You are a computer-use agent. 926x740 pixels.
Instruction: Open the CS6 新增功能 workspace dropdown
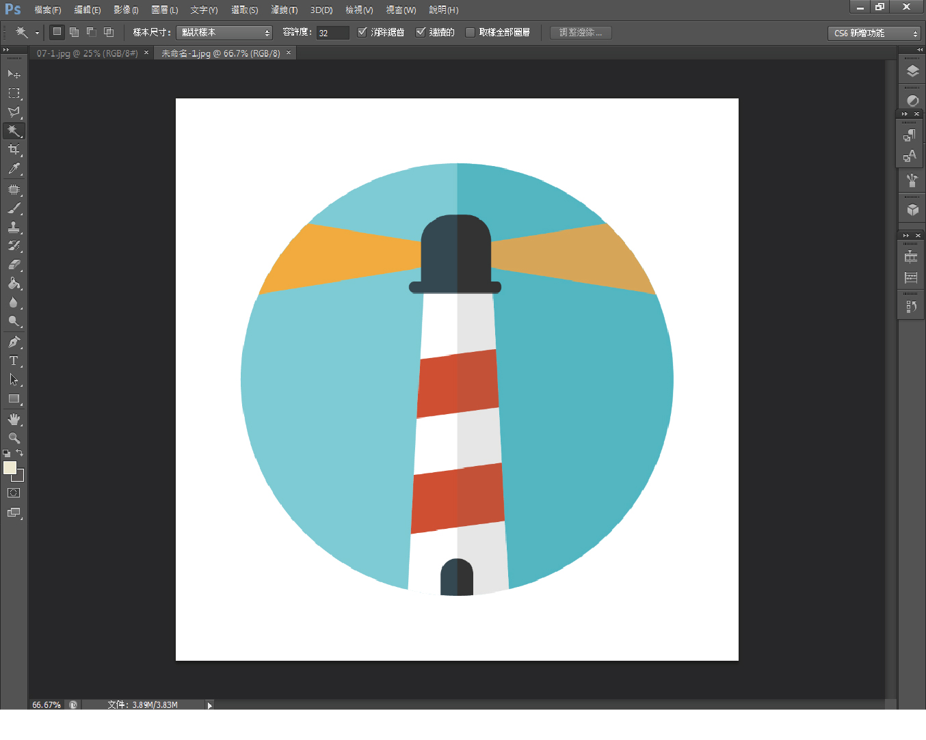click(x=875, y=33)
